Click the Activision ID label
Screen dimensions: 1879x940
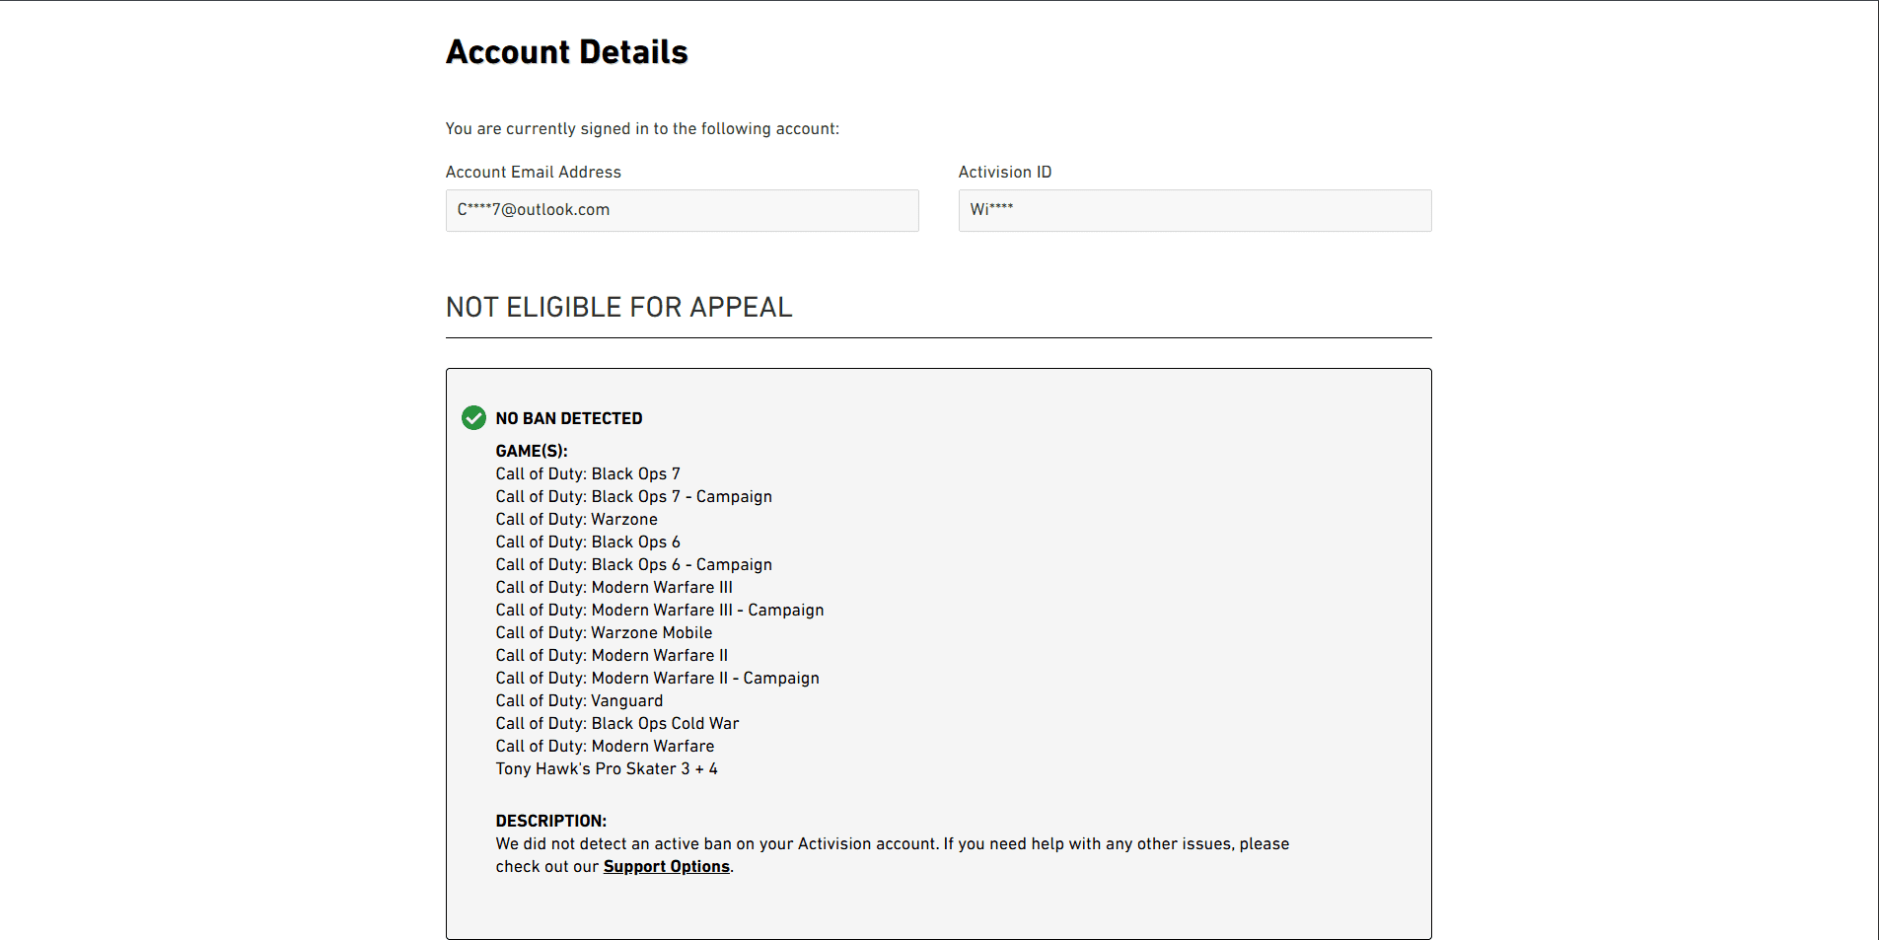click(x=1004, y=173)
